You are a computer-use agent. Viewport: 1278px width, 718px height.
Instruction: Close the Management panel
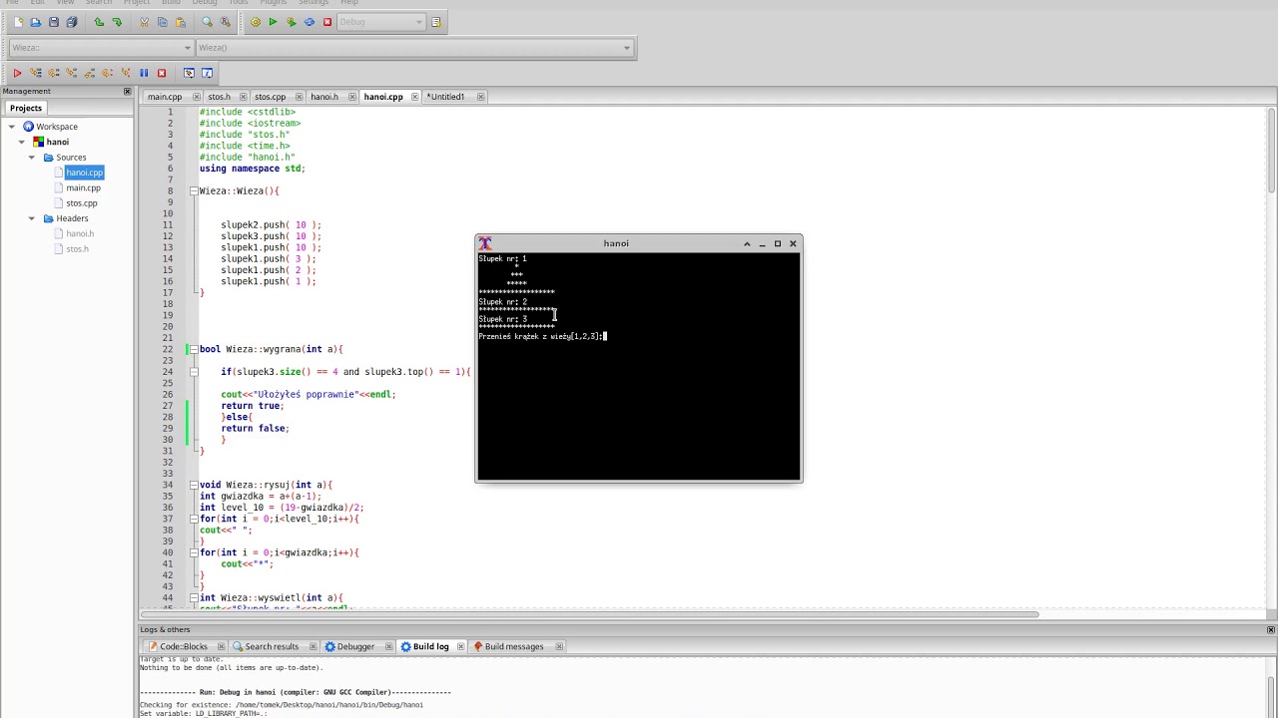pyautogui.click(x=127, y=92)
